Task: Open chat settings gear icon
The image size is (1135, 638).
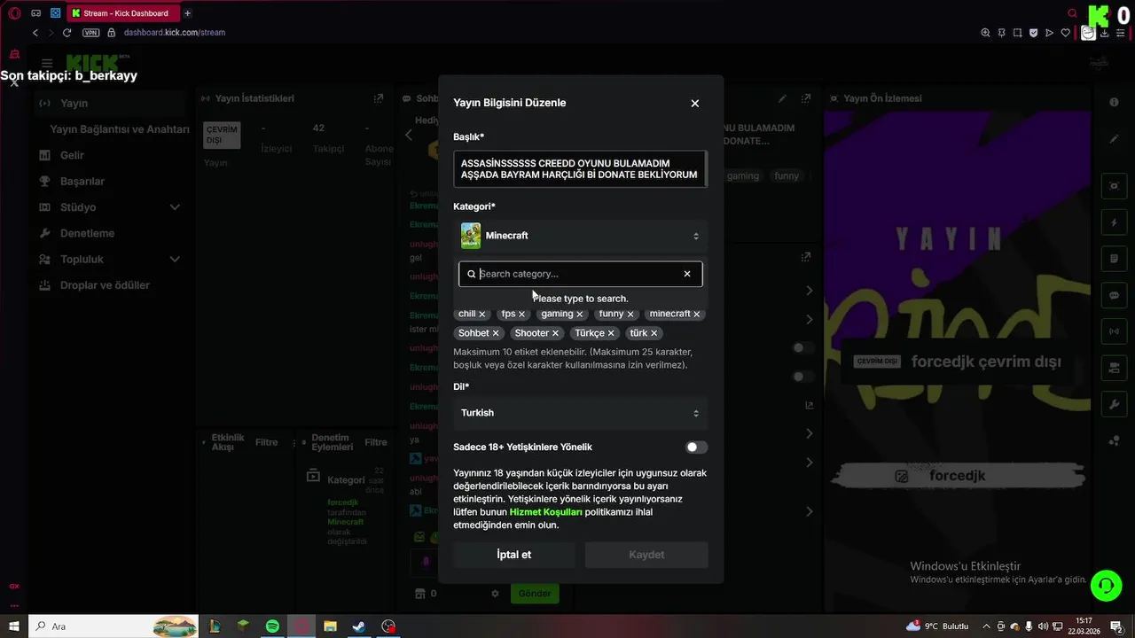Action: click(x=496, y=594)
